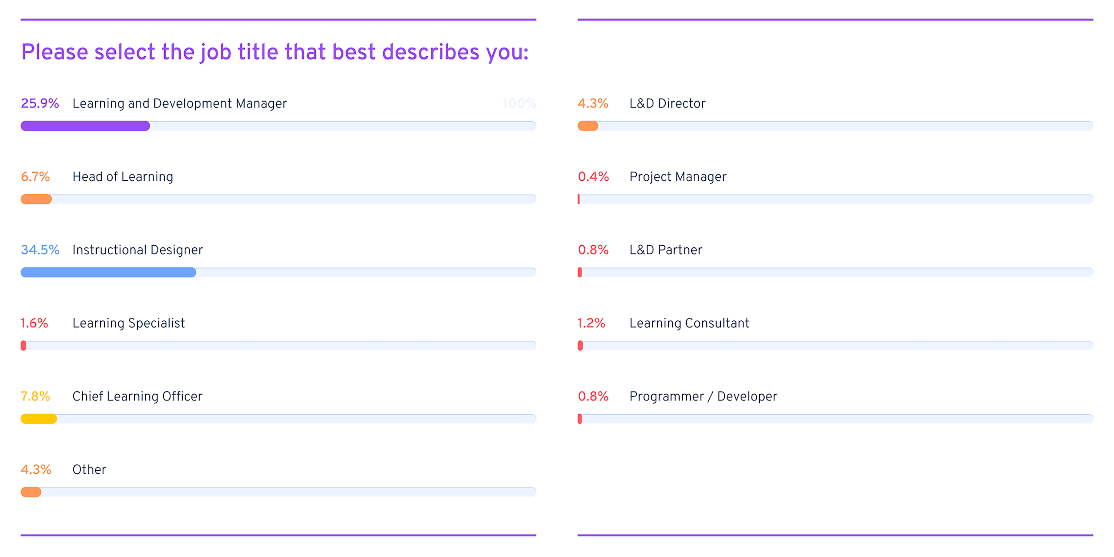Select the Other category progress bar
This screenshot has height=557, width=1114.
tap(278, 492)
